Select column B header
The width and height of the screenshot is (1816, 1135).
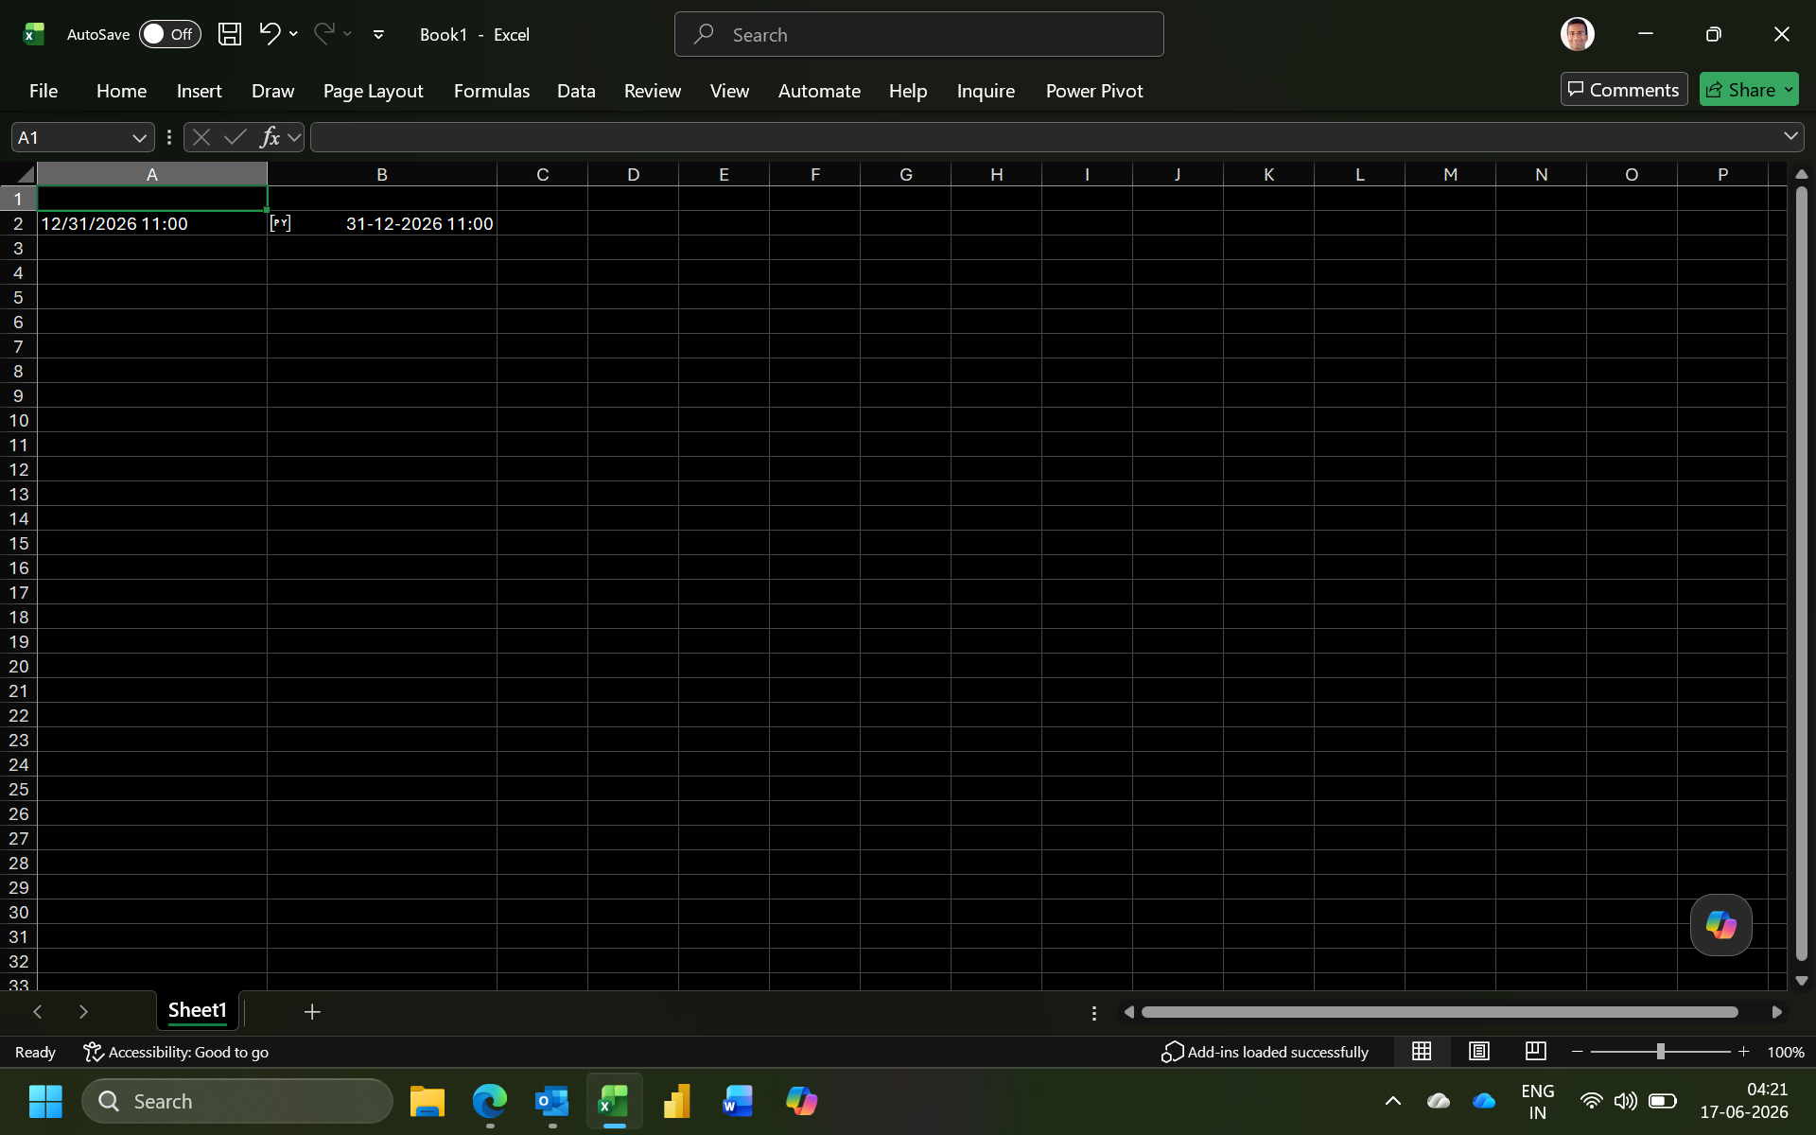(382, 174)
